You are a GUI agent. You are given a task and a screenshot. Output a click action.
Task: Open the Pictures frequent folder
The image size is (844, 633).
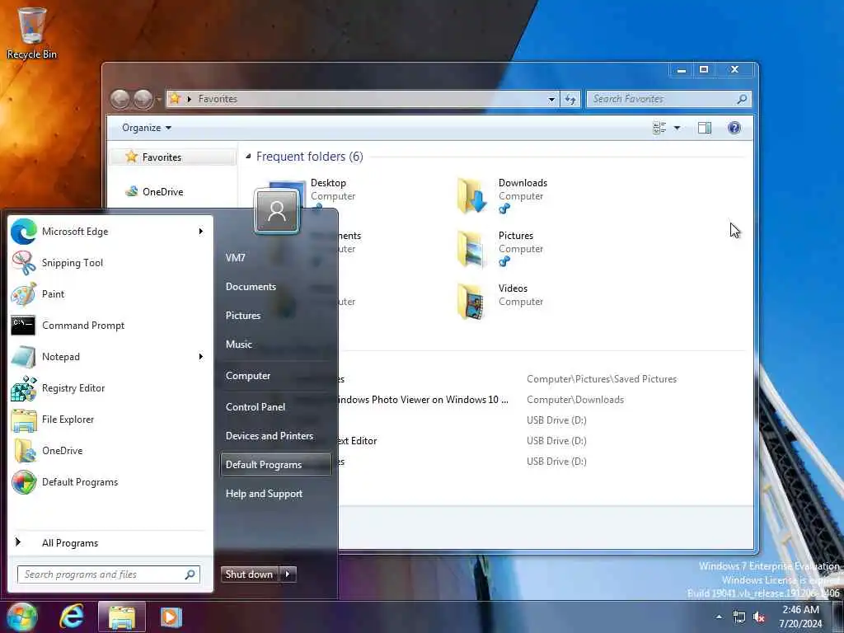click(499, 249)
